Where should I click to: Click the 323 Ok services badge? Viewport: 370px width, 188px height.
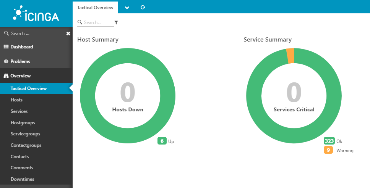pyautogui.click(x=329, y=141)
